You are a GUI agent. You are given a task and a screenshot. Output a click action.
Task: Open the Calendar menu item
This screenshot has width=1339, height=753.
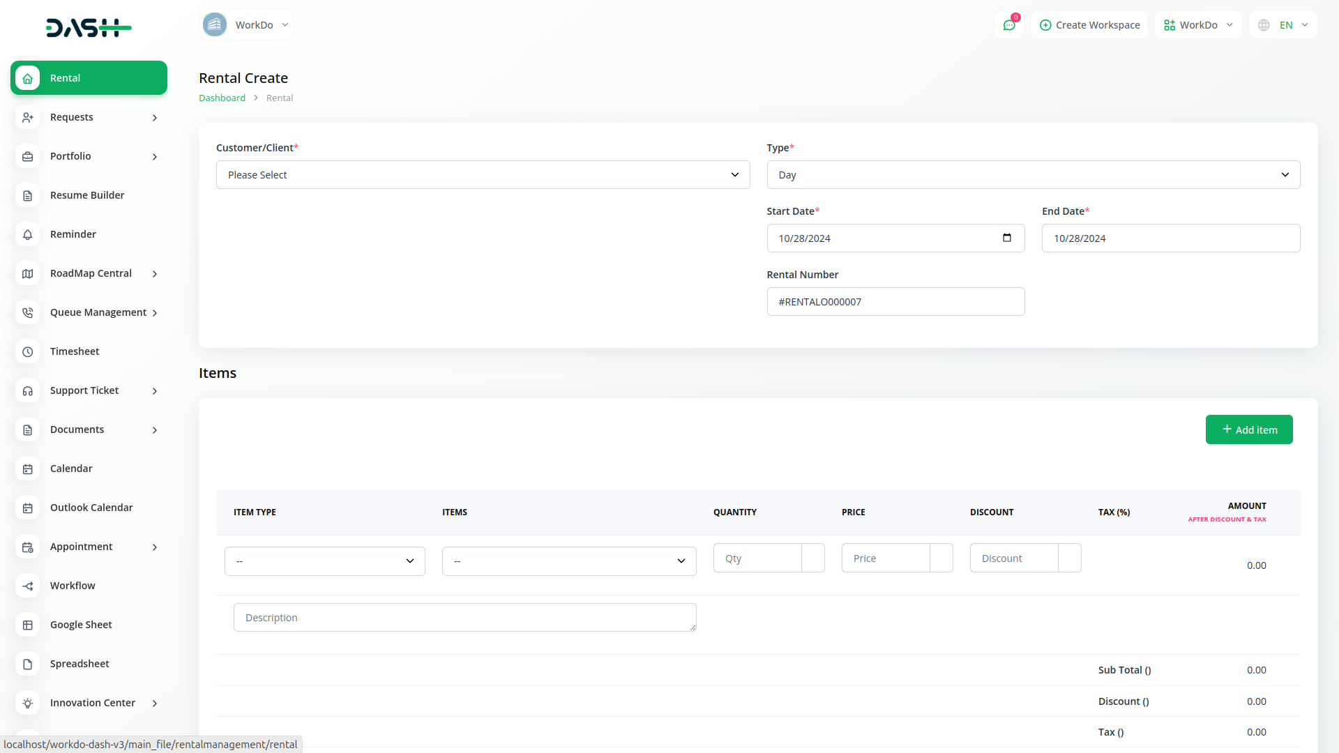pyautogui.click(x=71, y=469)
